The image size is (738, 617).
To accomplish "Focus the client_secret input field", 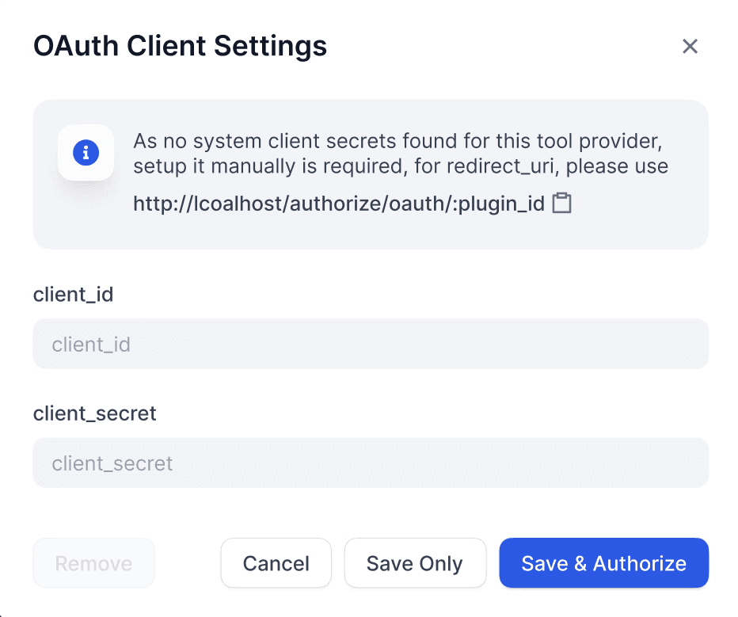I will [x=370, y=463].
